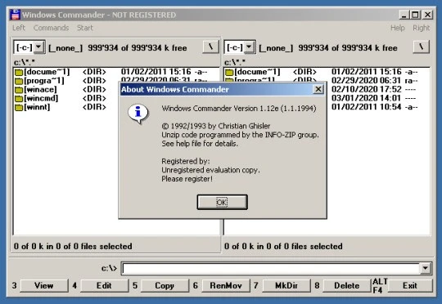Click the F3 View button
The image size is (442, 304).
pos(43,286)
